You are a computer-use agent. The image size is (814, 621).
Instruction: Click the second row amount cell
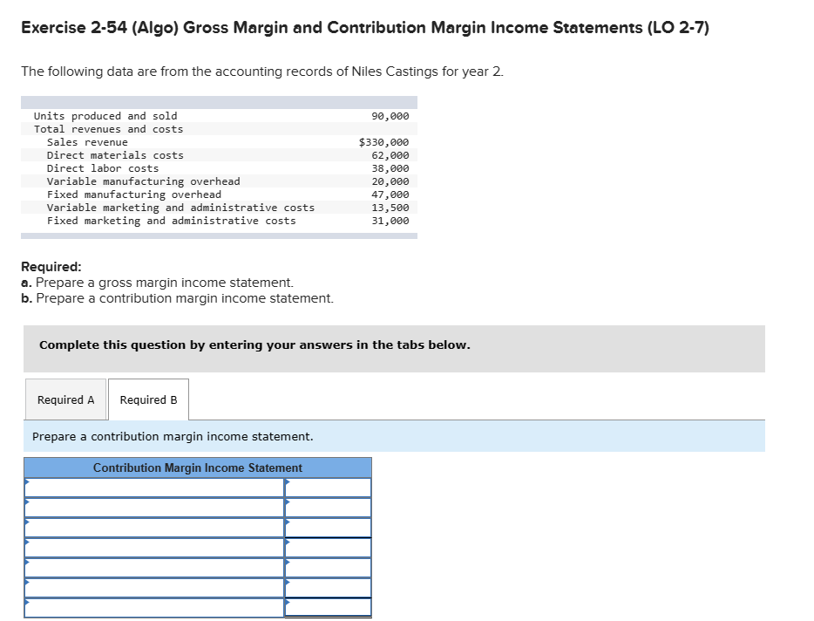pyautogui.click(x=329, y=508)
